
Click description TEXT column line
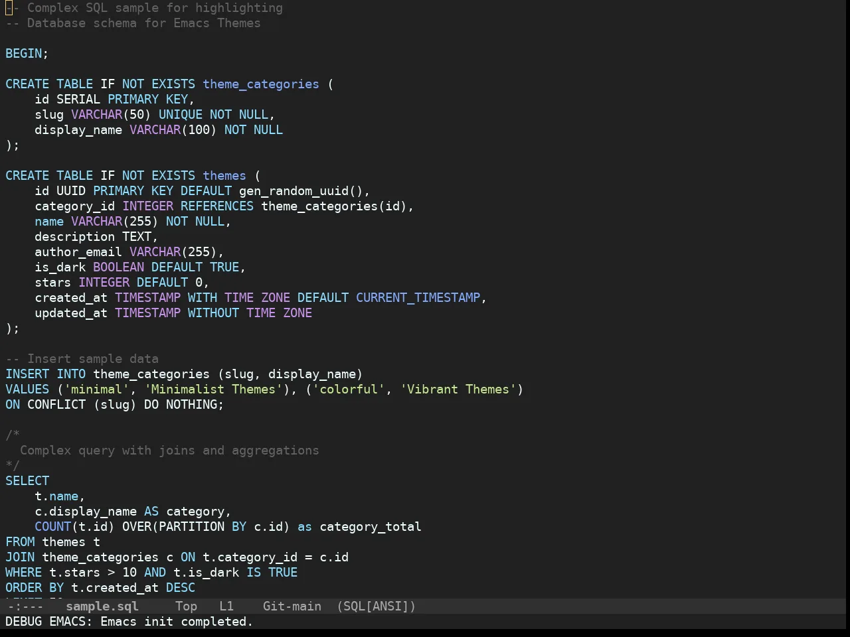(x=96, y=237)
